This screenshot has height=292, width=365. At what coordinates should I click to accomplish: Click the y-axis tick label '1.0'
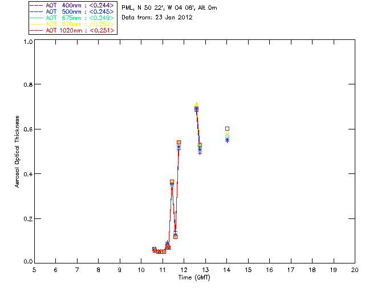tap(28, 42)
